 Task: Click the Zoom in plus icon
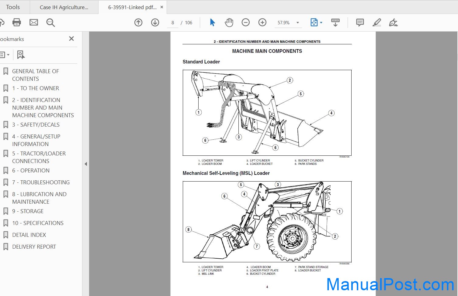click(x=262, y=22)
